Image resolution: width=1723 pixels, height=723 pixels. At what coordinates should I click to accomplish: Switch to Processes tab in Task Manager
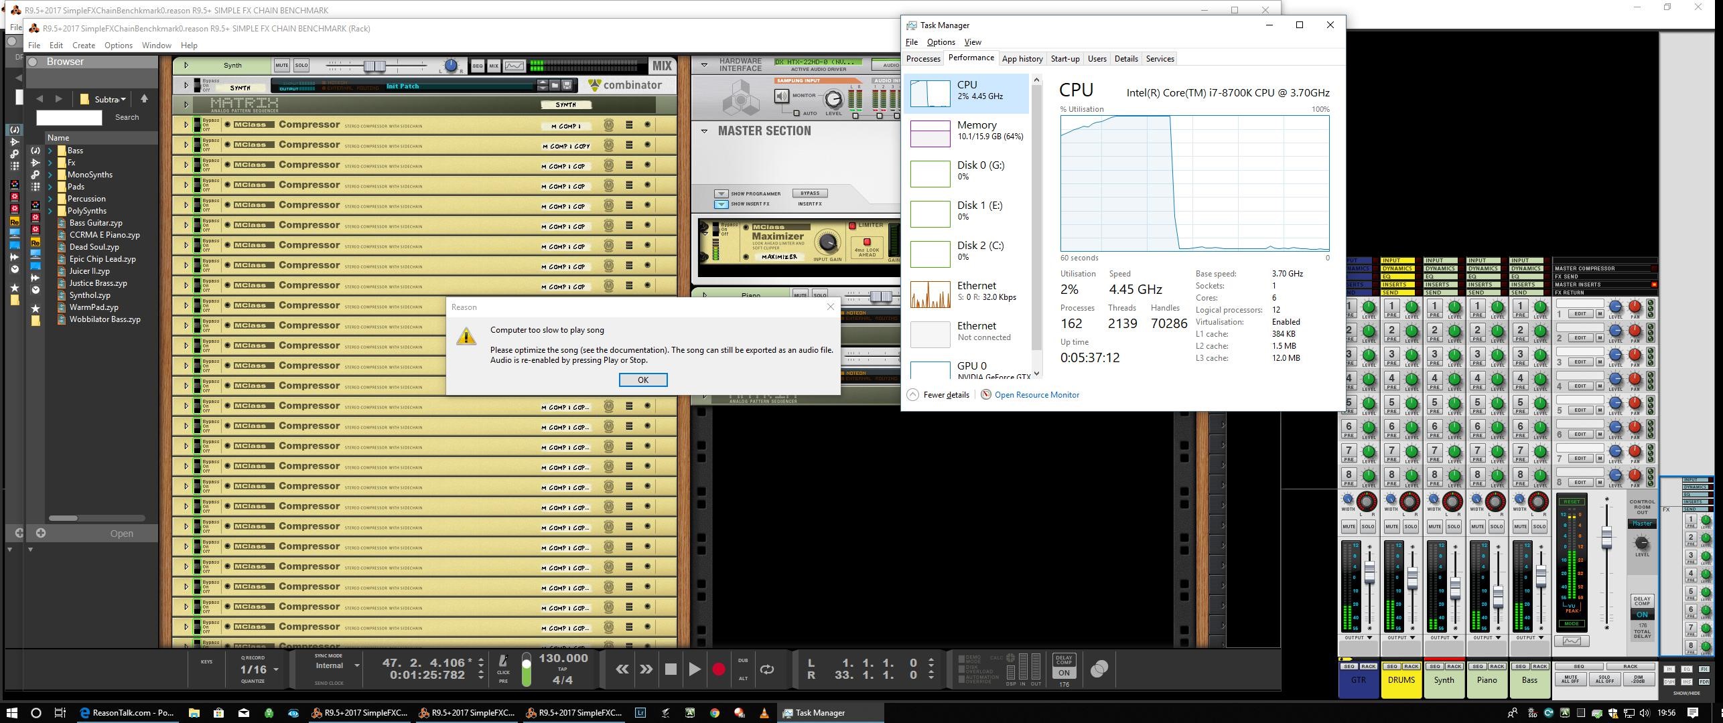(923, 59)
